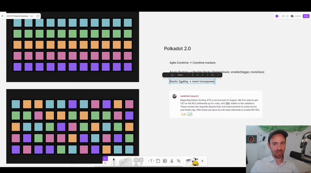Click the Async Backing → flexible blocks line

[x=217, y=72]
